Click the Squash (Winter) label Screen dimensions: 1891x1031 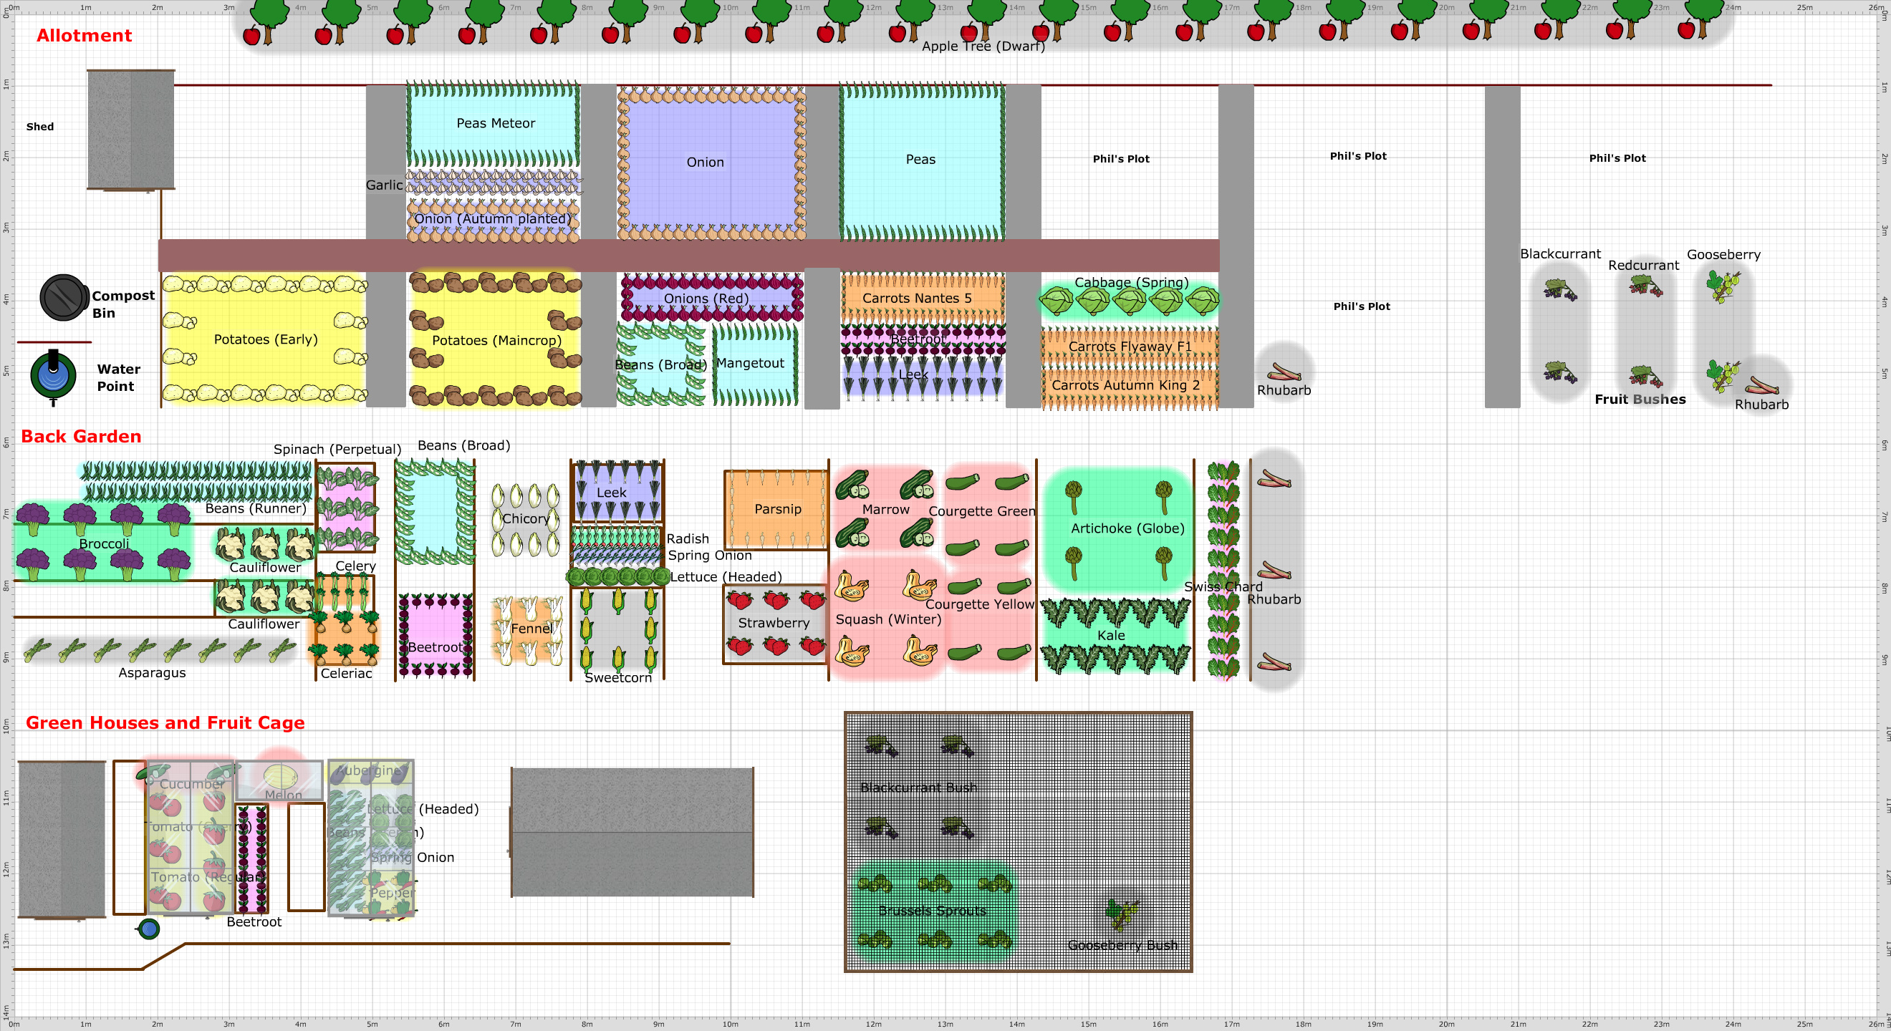coord(888,619)
